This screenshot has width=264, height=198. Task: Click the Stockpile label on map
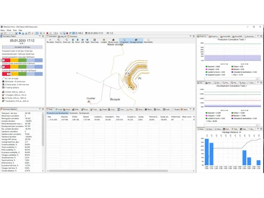pyautogui.click(x=115, y=99)
